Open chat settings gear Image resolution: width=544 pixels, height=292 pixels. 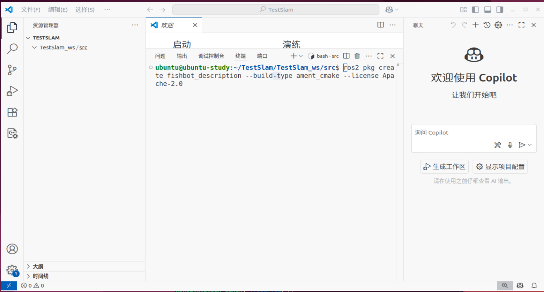pyautogui.click(x=498, y=25)
